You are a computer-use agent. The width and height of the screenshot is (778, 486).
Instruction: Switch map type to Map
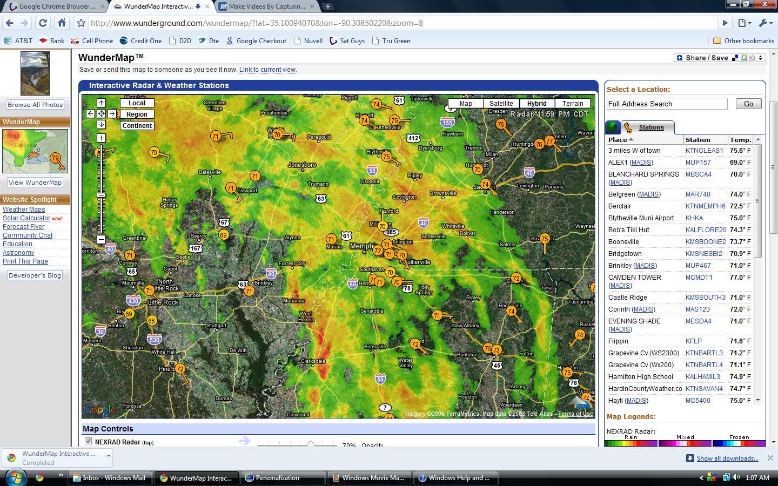(466, 103)
